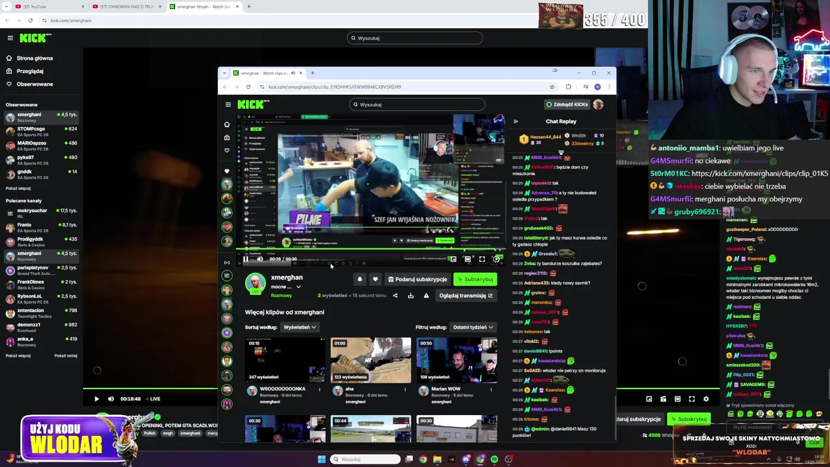Image resolution: width=830 pixels, height=467 pixels.
Task: Mute the clip volume icon
Action: click(259, 259)
